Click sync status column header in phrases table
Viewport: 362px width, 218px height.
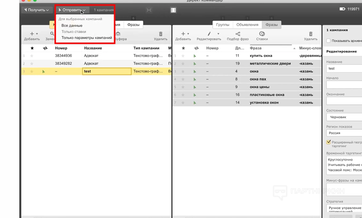tap(196, 48)
